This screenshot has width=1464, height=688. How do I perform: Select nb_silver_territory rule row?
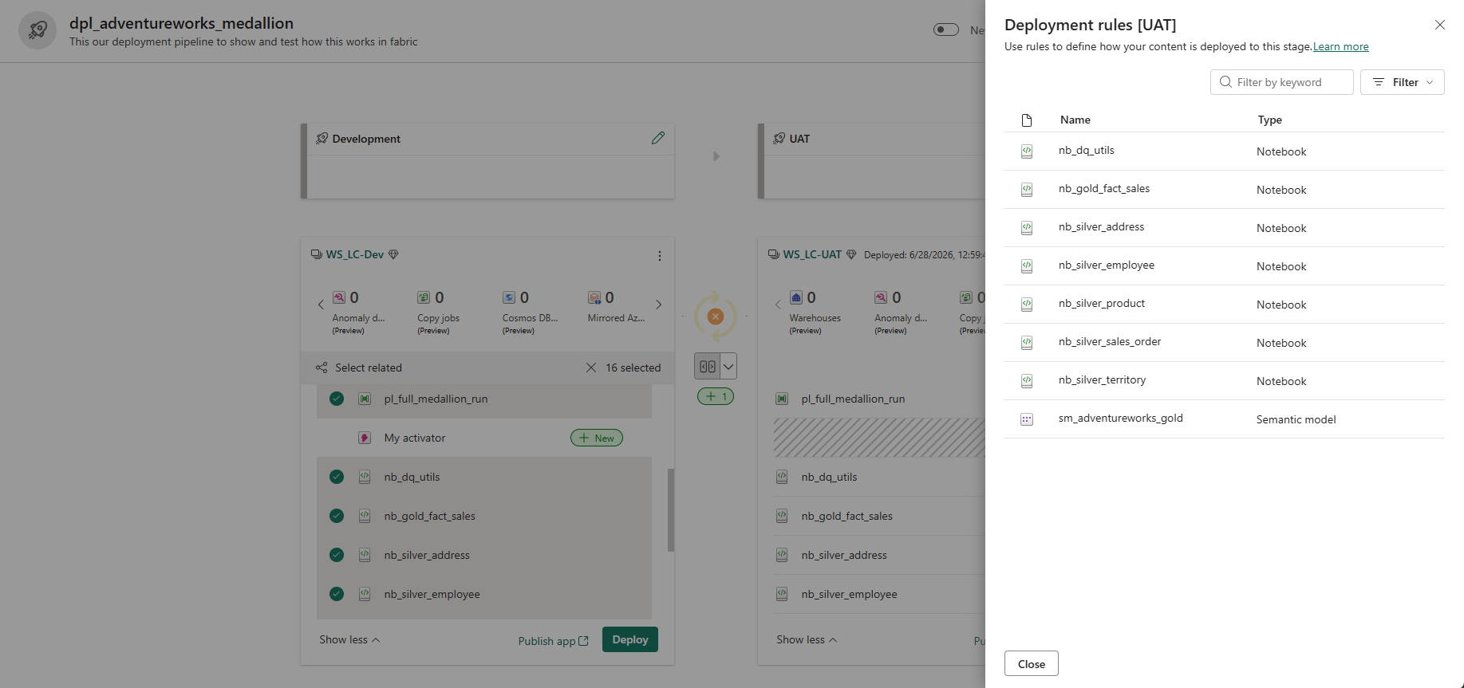(1225, 381)
